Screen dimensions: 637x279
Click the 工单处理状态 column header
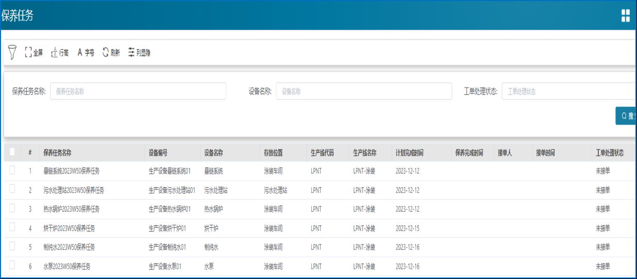coord(610,153)
